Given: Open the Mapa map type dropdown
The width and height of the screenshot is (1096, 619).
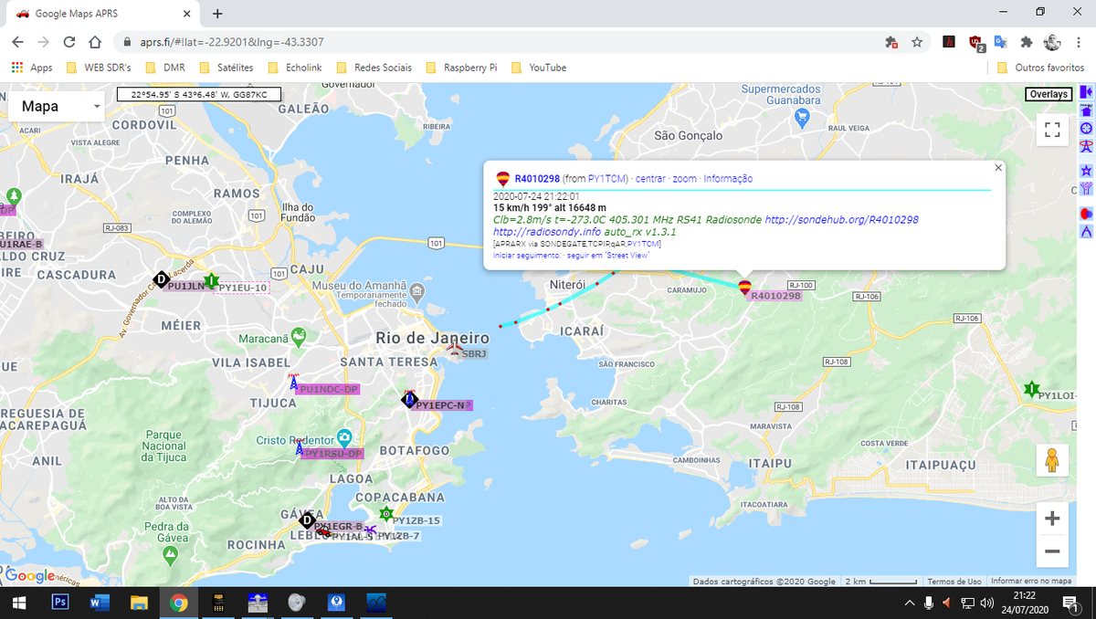Looking at the screenshot, I should click(57, 107).
